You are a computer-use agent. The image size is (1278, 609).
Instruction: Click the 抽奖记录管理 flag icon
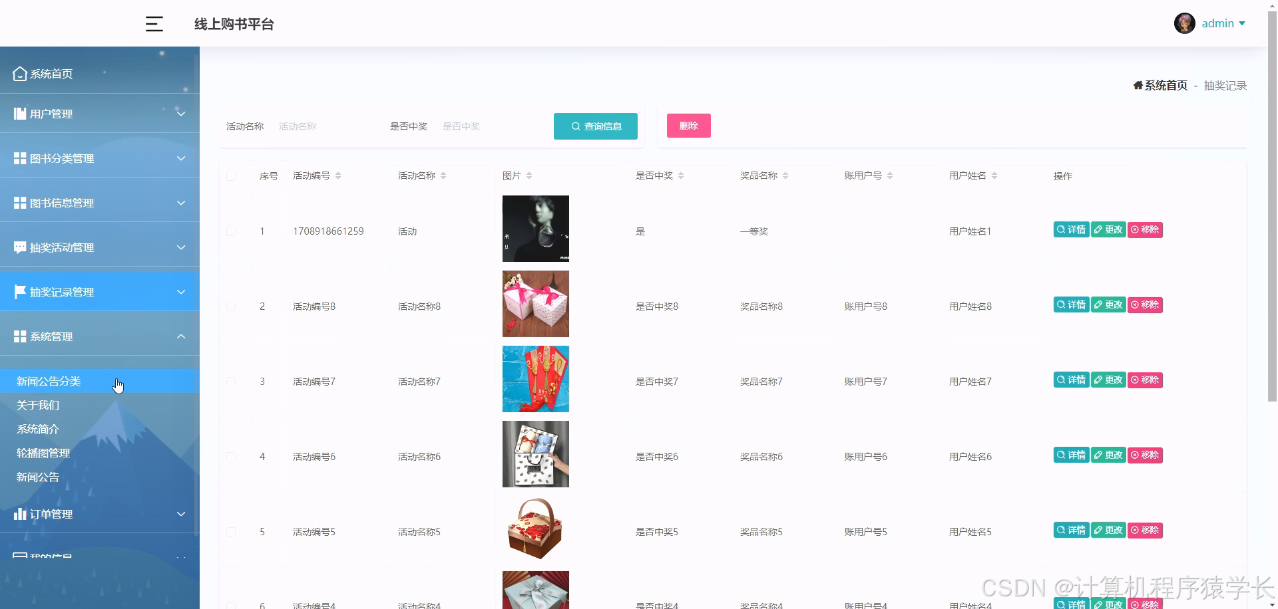click(19, 291)
